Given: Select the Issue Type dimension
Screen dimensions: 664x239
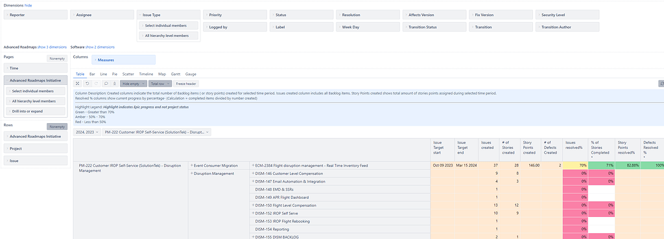Looking at the screenshot, I should pyautogui.click(x=169, y=15).
